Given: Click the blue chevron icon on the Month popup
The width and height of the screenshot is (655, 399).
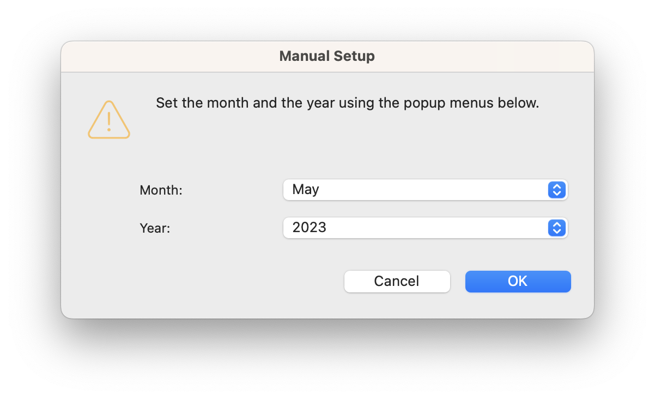Looking at the screenshot, I should pyautogui.click(x=556, y=190).
